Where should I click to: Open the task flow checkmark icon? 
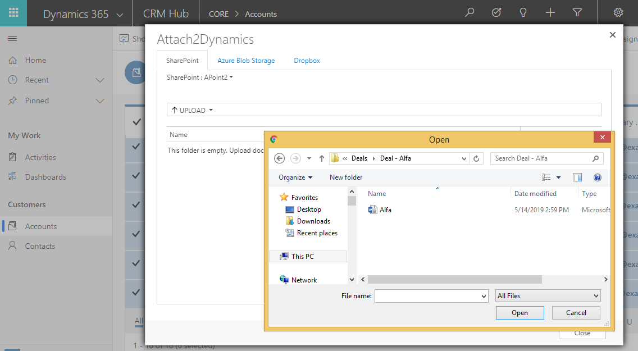(496, 12)
